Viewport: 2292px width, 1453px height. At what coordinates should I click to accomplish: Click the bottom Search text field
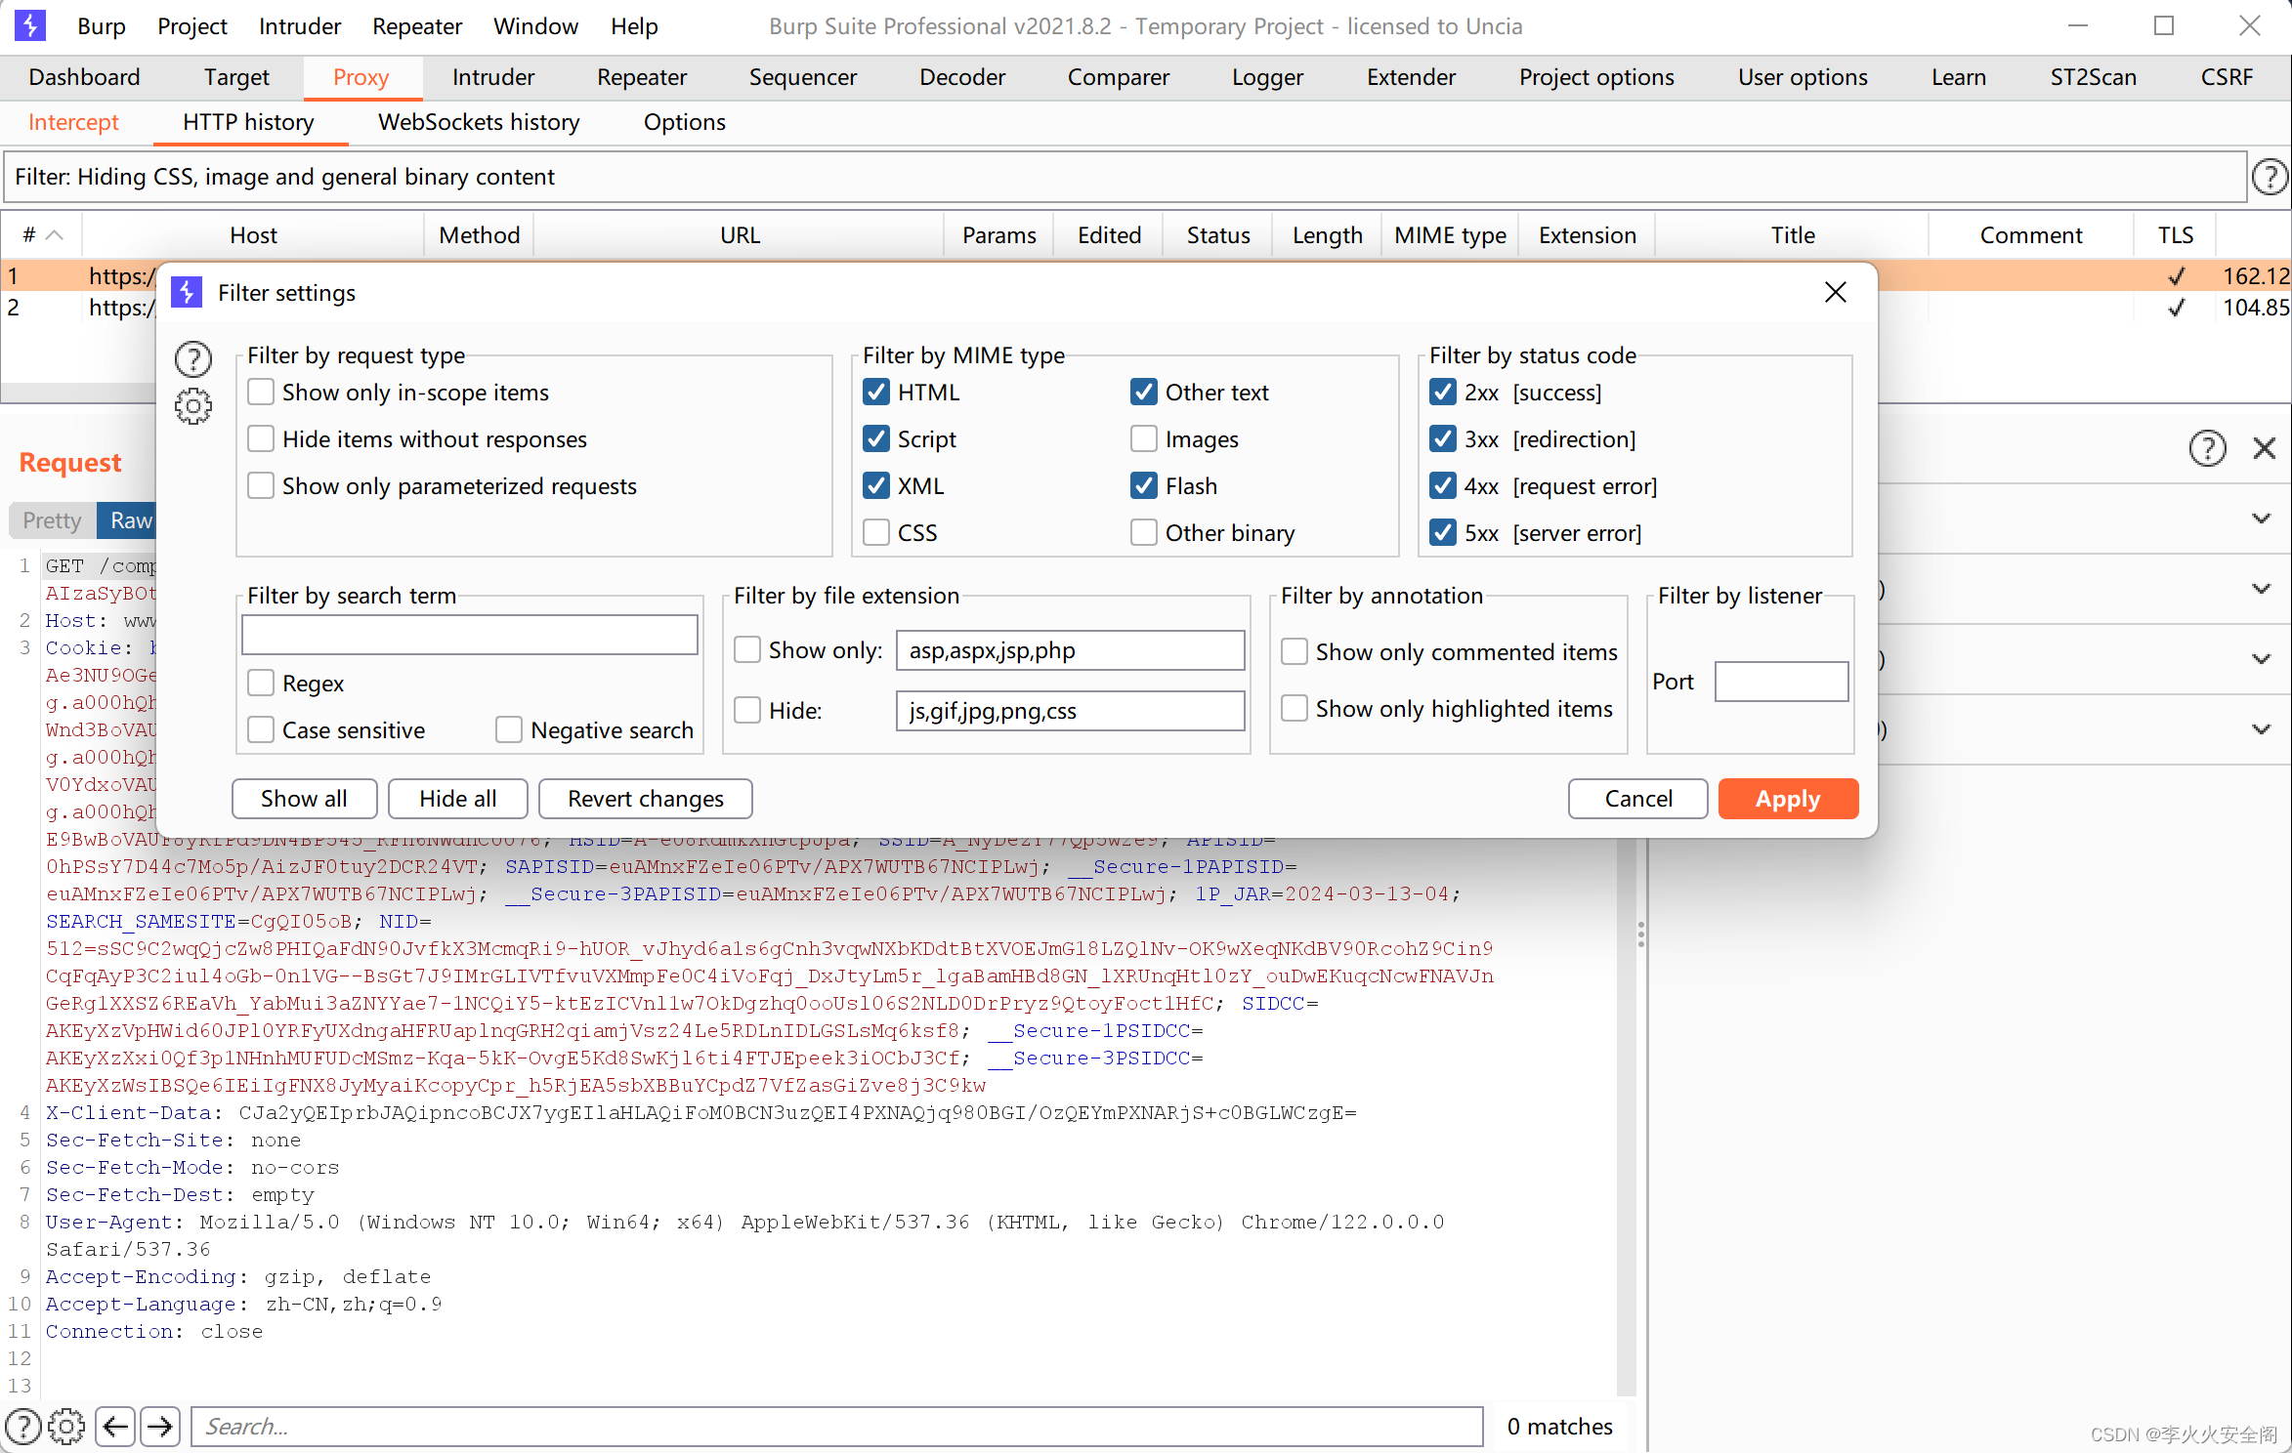[837, 1427]
